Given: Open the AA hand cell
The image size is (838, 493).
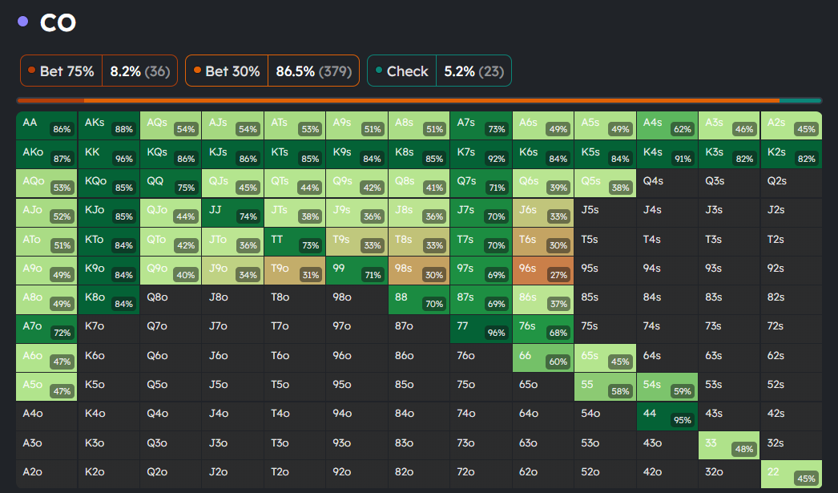Looking at the screenshot, I should point(47,126).
